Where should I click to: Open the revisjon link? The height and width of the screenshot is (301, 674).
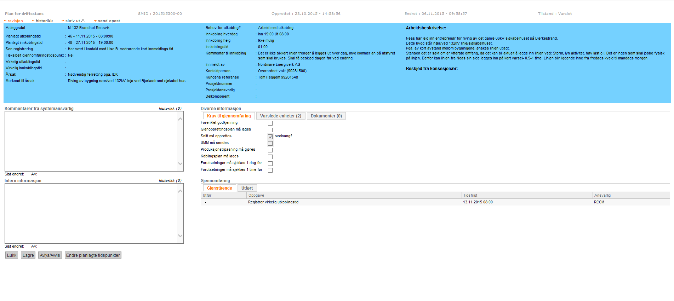(15, 21)
